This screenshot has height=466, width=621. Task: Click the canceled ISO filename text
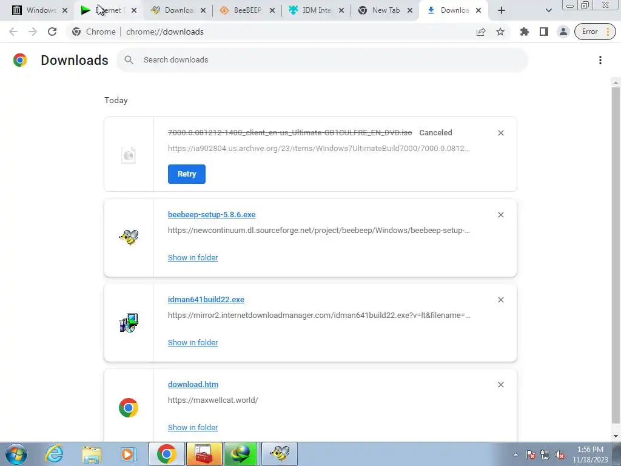[x=290, y=133]
